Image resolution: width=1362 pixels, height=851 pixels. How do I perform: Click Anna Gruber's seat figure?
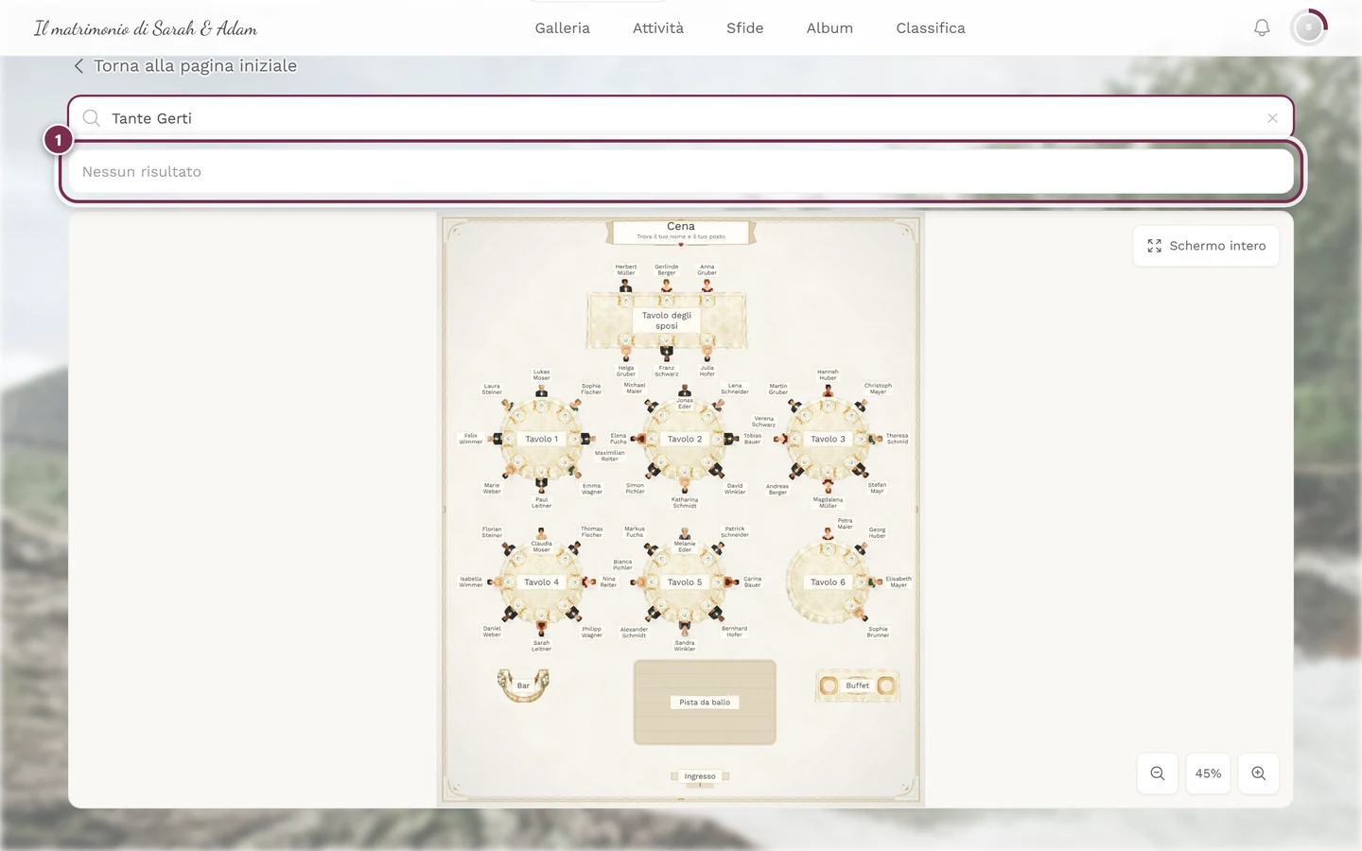coord(707,286)
